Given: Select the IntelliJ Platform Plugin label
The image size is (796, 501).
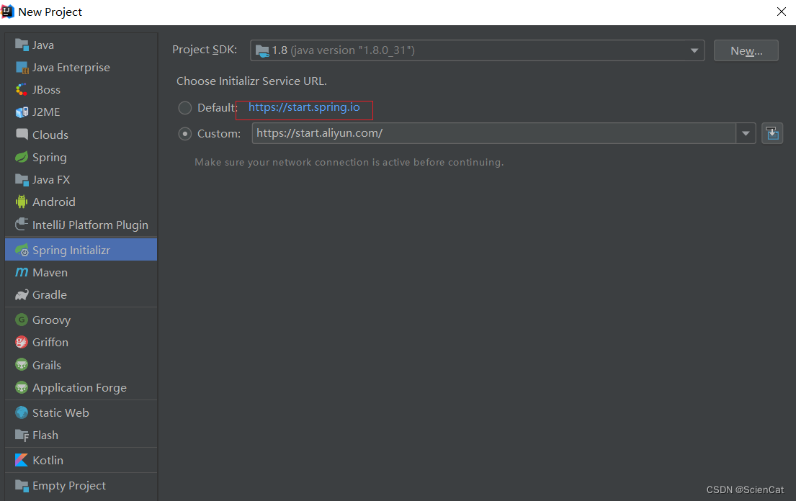Looking at the screenshot, I should (90, 225).
